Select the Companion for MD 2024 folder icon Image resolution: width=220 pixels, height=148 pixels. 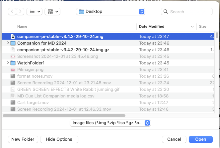[x=13, y=43]
